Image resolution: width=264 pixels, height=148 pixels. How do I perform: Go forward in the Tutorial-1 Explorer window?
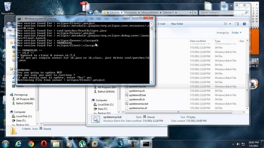coord(96,13)
